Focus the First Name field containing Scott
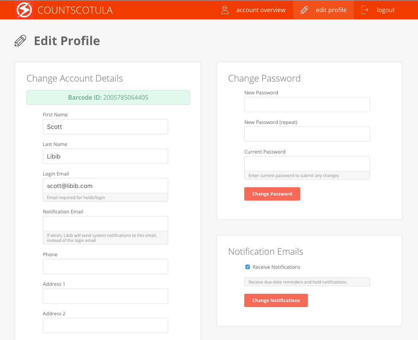The width and height of the screenshot is (418, 340). [x=105, y=127]
